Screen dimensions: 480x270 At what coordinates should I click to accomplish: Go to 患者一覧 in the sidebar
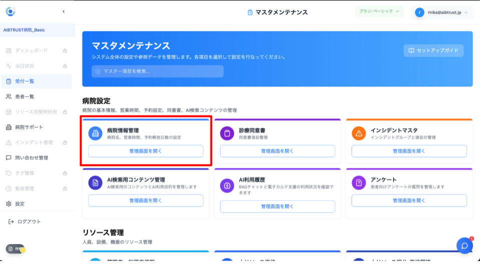24,96
